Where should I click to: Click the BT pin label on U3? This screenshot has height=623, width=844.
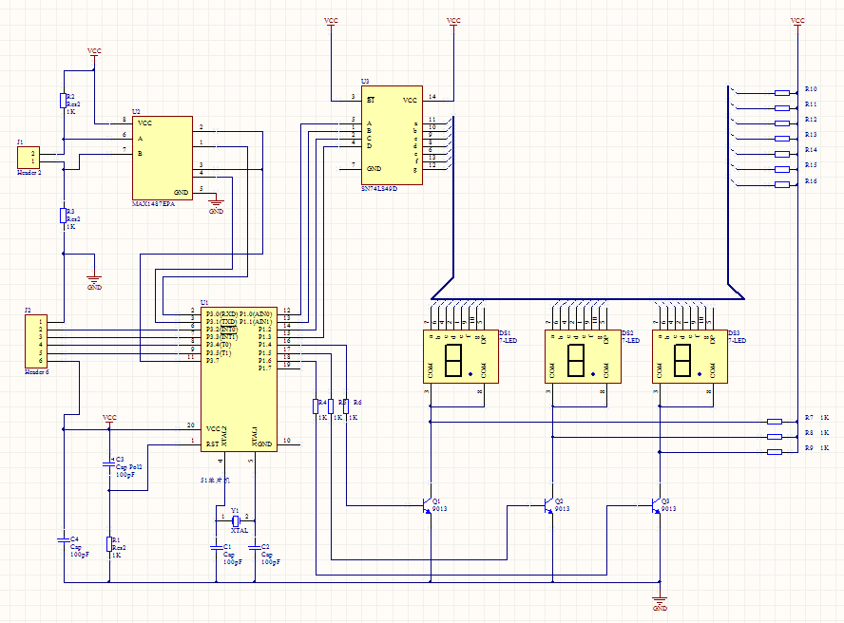coord(371,100)
